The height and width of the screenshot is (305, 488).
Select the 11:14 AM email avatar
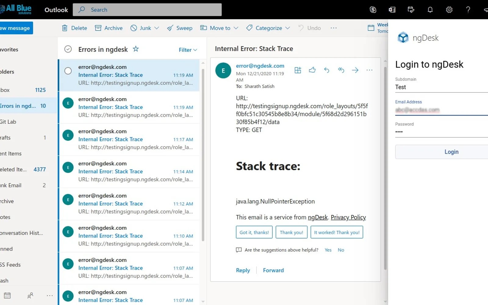click(68, 167)
